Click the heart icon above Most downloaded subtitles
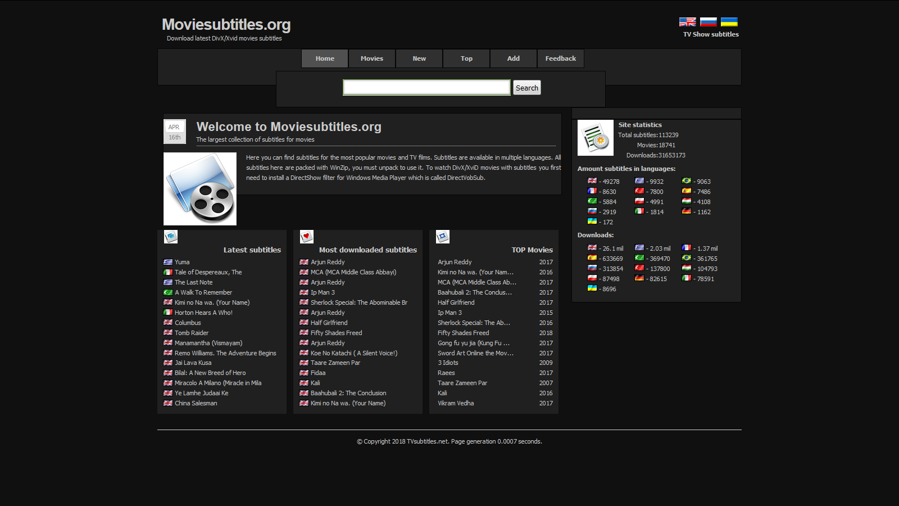This screenshot has width=899, height=506. [307, 237]
